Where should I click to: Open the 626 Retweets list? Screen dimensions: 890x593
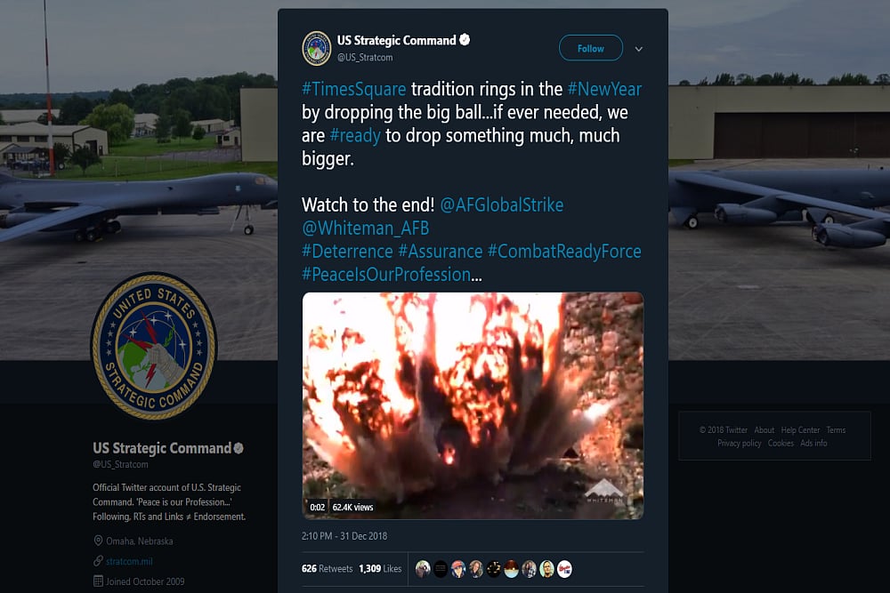(327, 569)
